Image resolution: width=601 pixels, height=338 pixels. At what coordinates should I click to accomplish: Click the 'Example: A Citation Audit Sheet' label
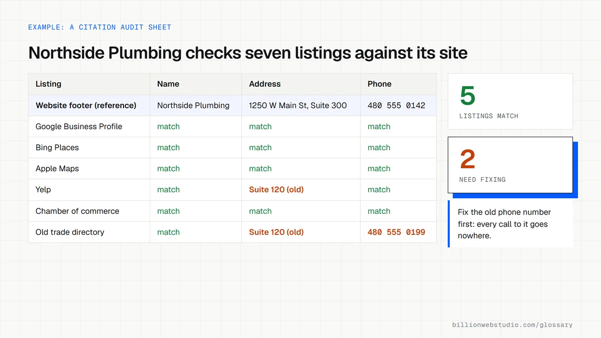tap(100, 27)
